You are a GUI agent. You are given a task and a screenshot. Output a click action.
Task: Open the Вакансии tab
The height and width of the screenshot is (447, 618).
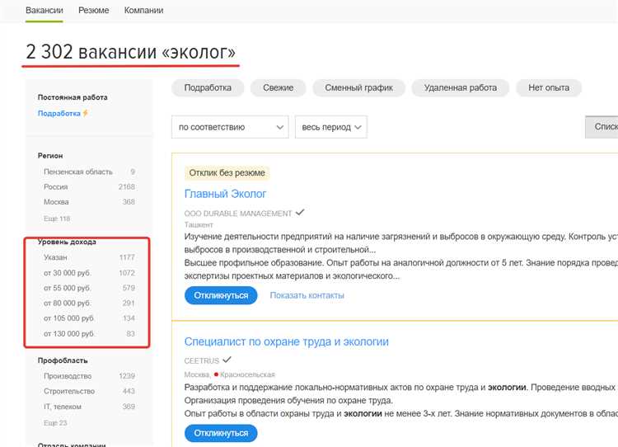pyautogui.click(x=44, y=10)
